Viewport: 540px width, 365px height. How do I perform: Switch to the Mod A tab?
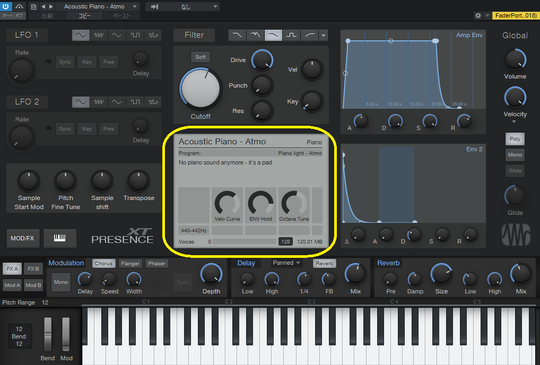tap(12, 285)
